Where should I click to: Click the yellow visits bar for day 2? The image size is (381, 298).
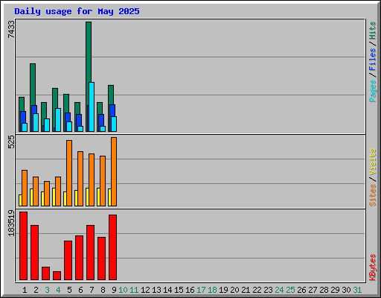click(31, 197)
